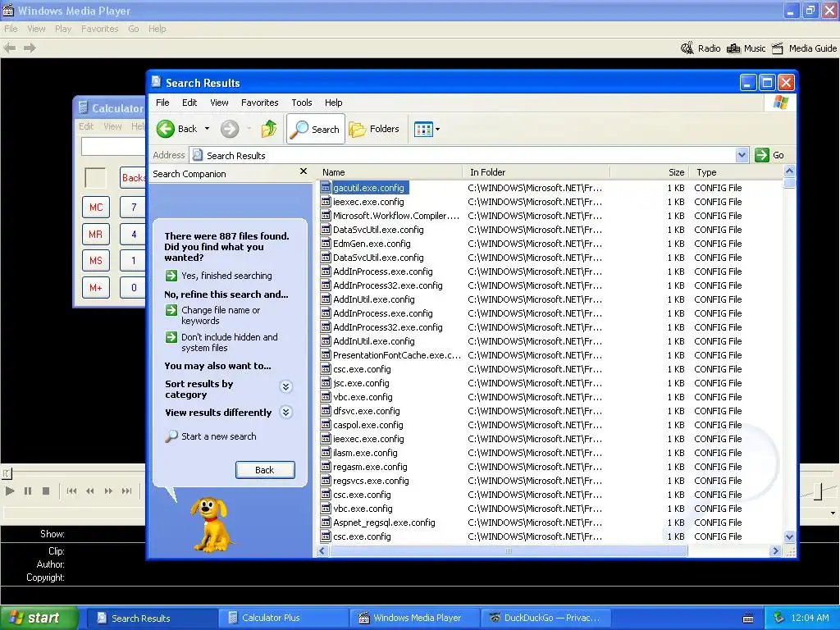The width and height of the screenshot is (840, 630).
Task: Open the Views icon in toolbar
Action: click(x=423, y=129)
